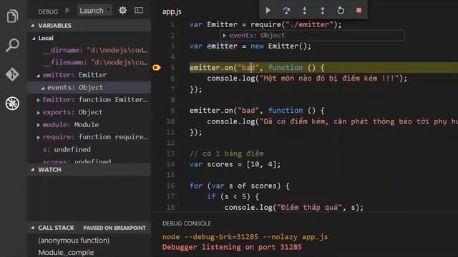Click line number 14 in gutter

click(x=170, y=164)
